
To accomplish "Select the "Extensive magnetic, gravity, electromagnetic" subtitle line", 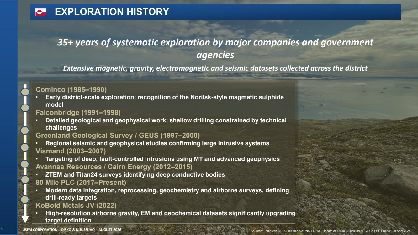I will pos(215,68).
